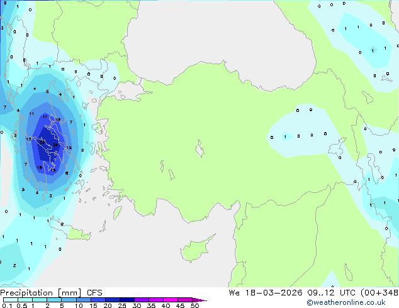The width and height of the screenshot is (399, 308).
Task: Click the 45–50 mm legend swatch
Action: tap(185, 300)
